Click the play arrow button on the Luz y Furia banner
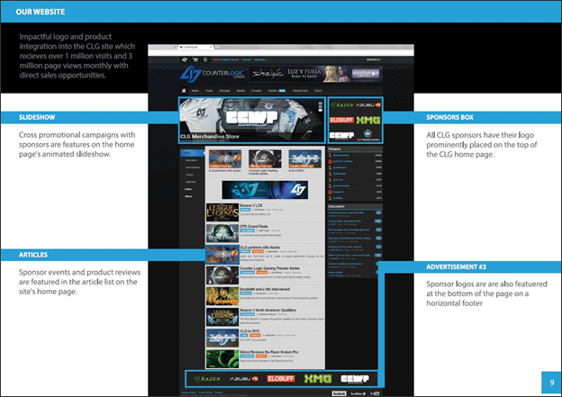562x397 pixels. [366, 74]
